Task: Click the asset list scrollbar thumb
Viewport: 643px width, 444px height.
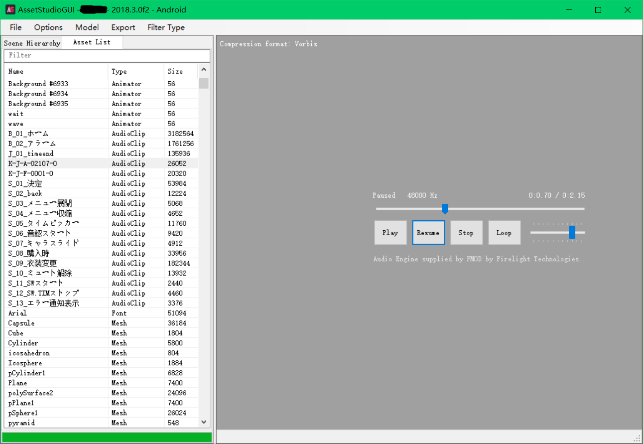Action: [x=204, y=83]
